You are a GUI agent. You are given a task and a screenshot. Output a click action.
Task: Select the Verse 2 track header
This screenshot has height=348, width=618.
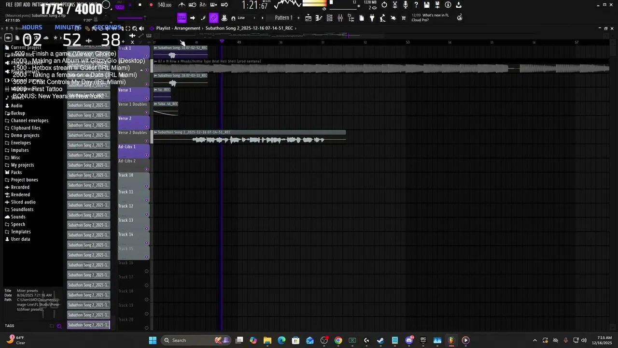133,122
